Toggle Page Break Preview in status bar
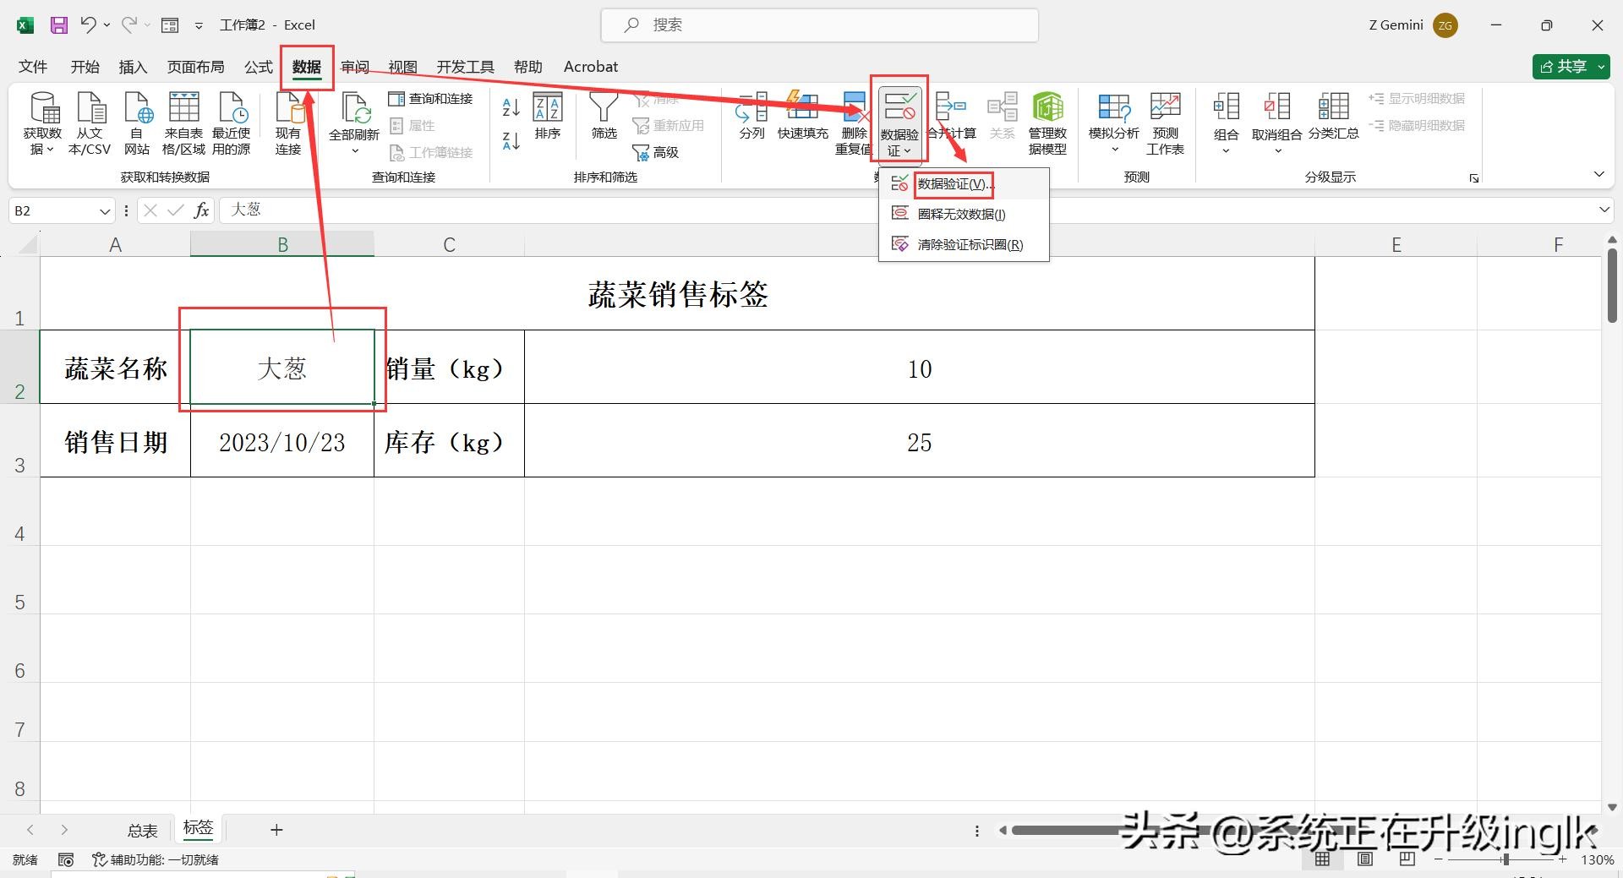1623x878 pixels. tap(1407, 859)
